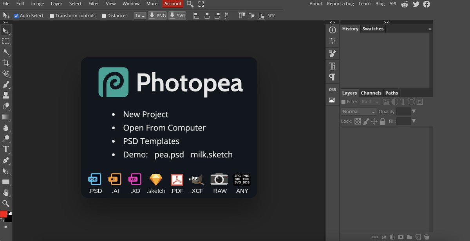Screen dimensions: 470x241
Task: Uncheck the Auto-Select checkbox
Action: click(16, 16)
